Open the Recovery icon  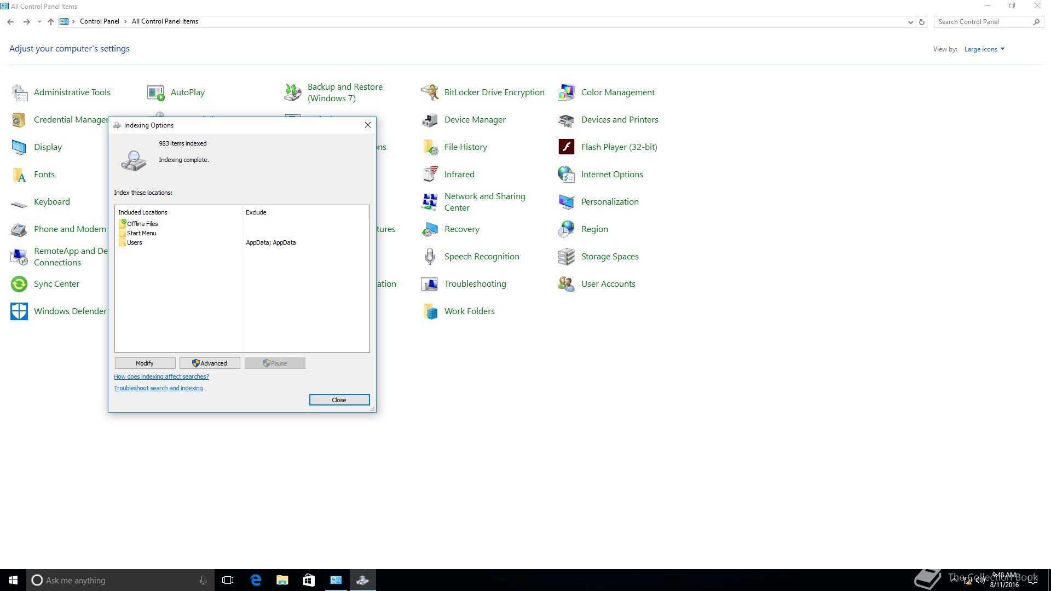[430, 229]
